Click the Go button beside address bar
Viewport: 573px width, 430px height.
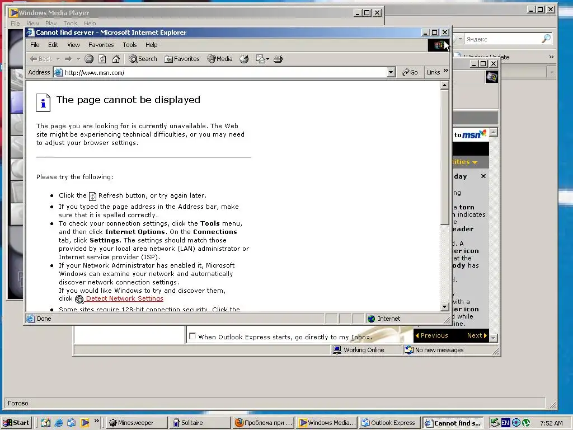click(x=410, y=72)
